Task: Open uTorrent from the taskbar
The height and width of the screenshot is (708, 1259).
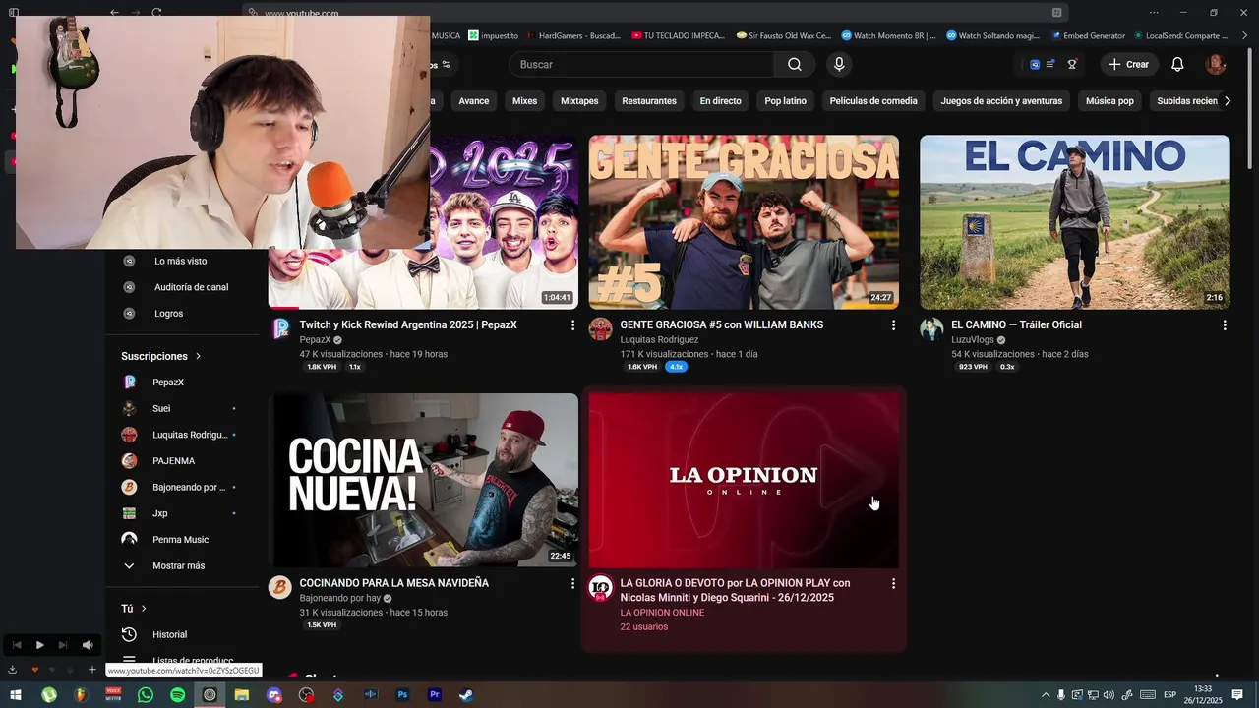Action: 49,695
